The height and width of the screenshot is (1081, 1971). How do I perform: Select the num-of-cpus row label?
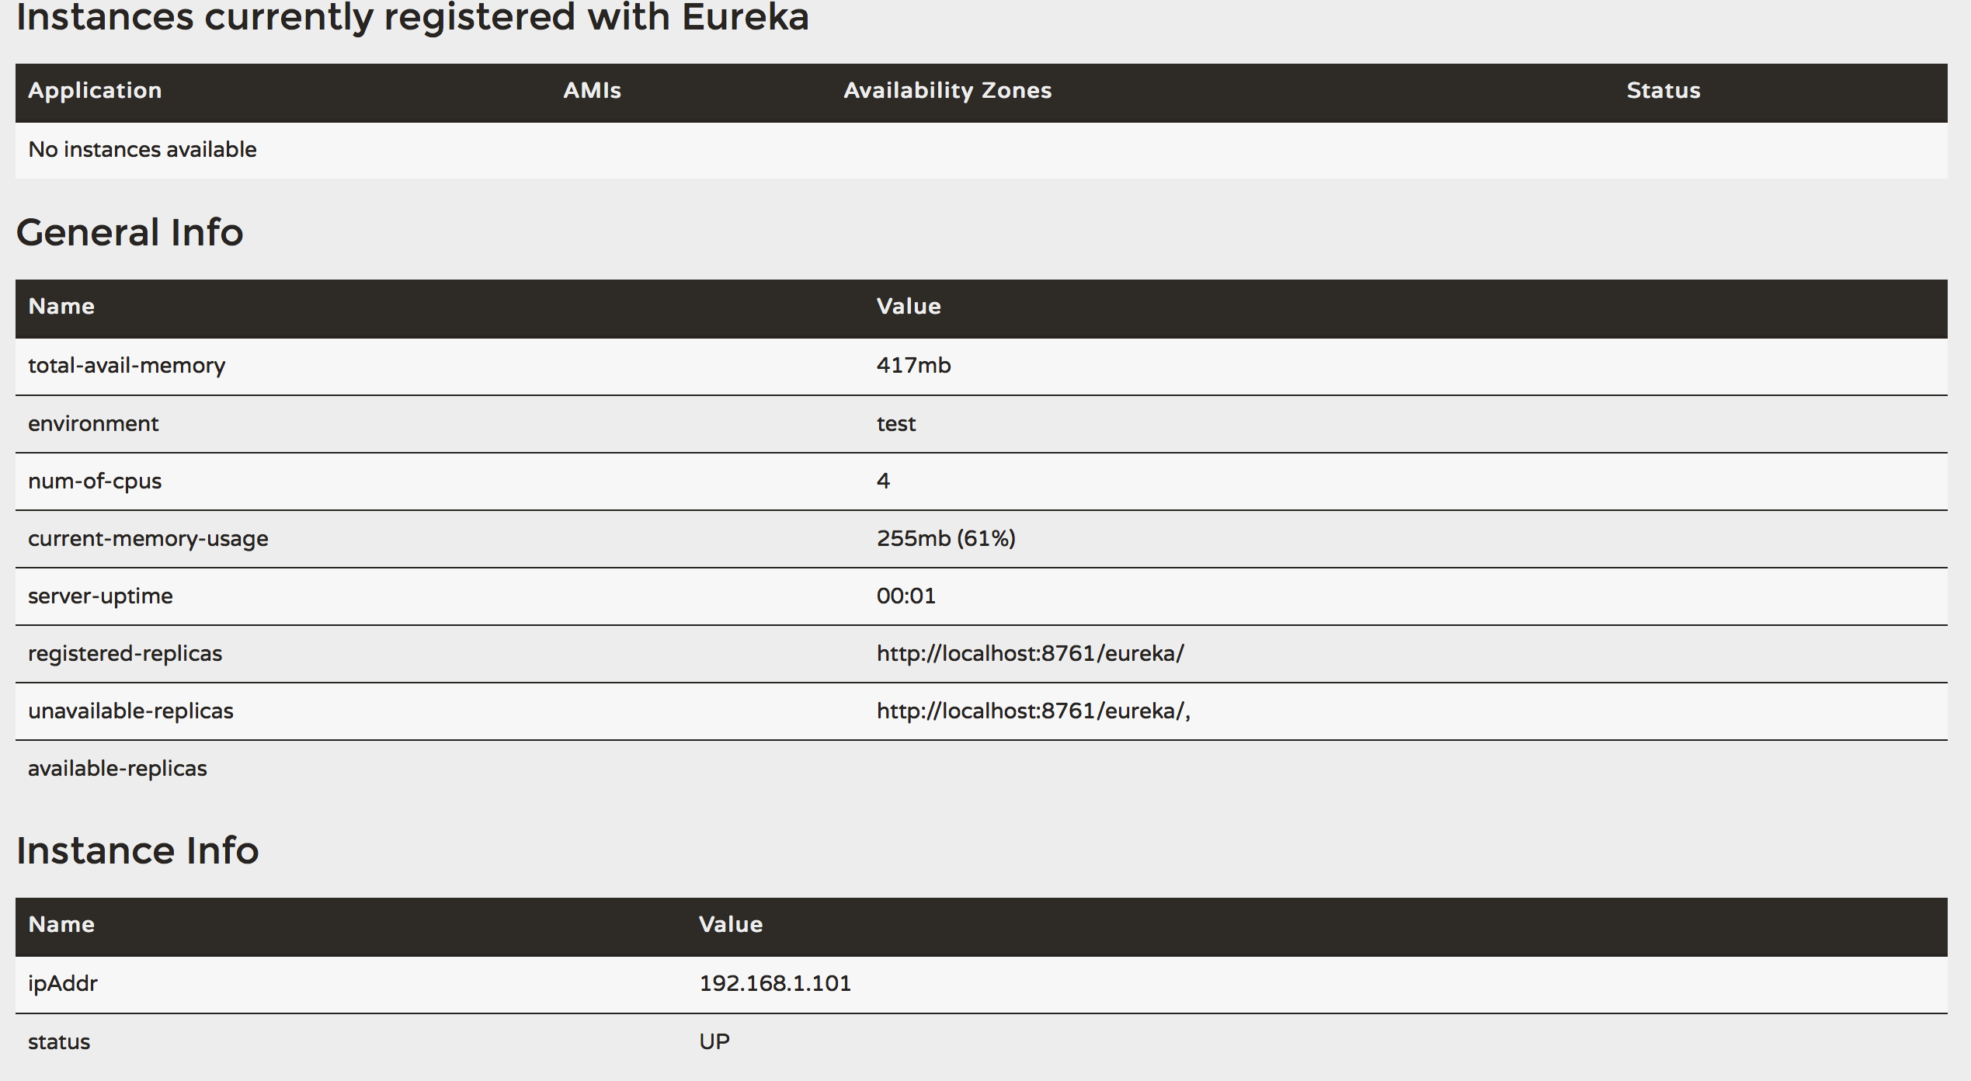(95, 481)
